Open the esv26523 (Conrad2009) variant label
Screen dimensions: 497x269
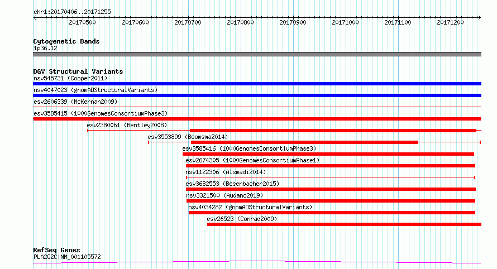point(242,219)
